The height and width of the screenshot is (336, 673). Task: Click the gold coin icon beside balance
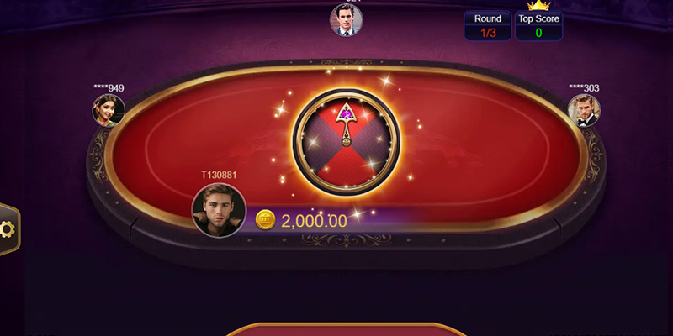265,220
